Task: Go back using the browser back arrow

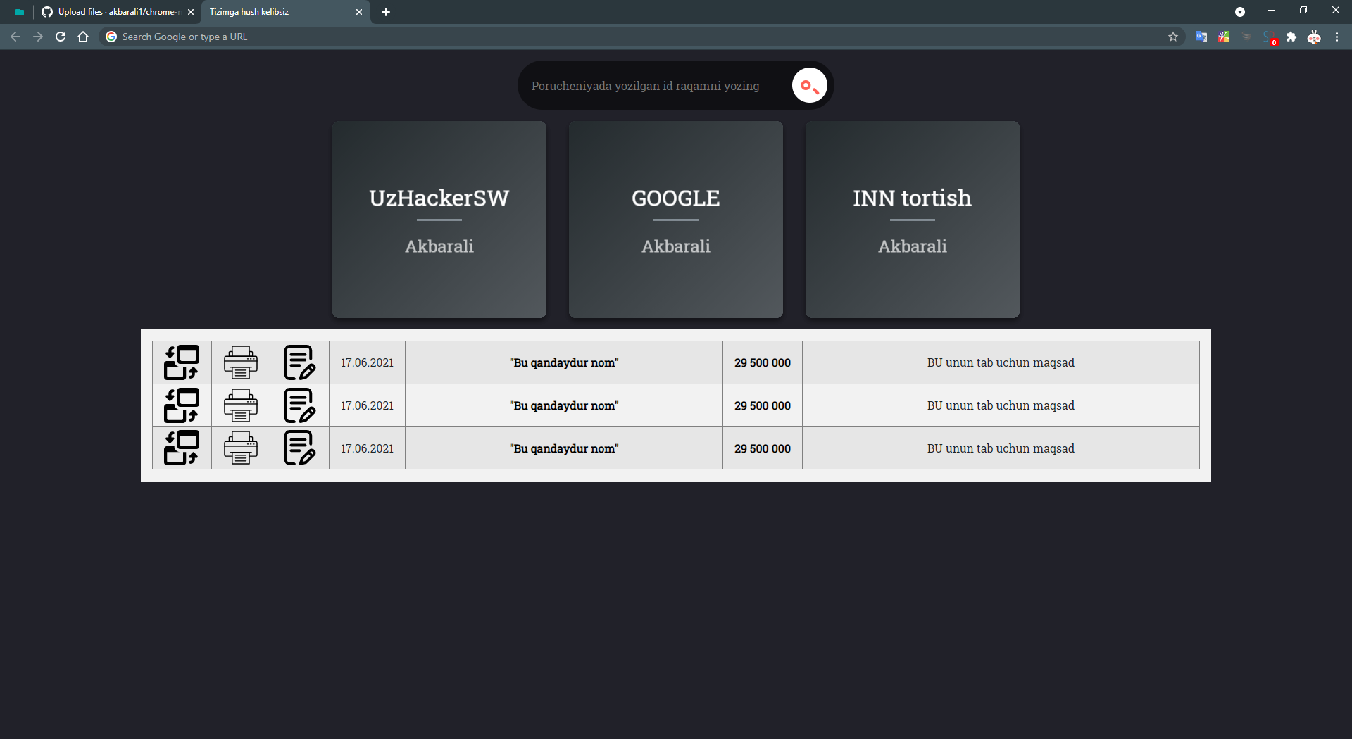Action: [x=15, y=37]
